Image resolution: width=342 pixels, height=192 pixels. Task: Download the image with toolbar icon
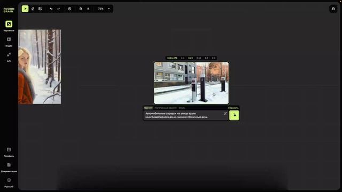[x=88, y=9]
